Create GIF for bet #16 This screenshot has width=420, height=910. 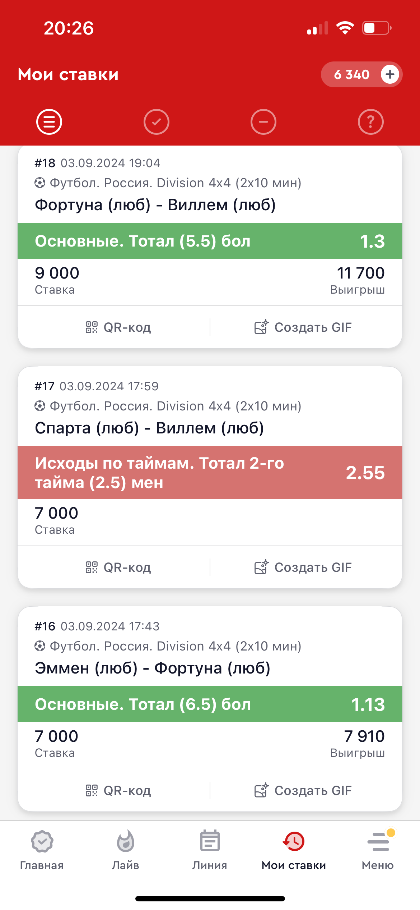pyautogui.click(x=303, y=791)
